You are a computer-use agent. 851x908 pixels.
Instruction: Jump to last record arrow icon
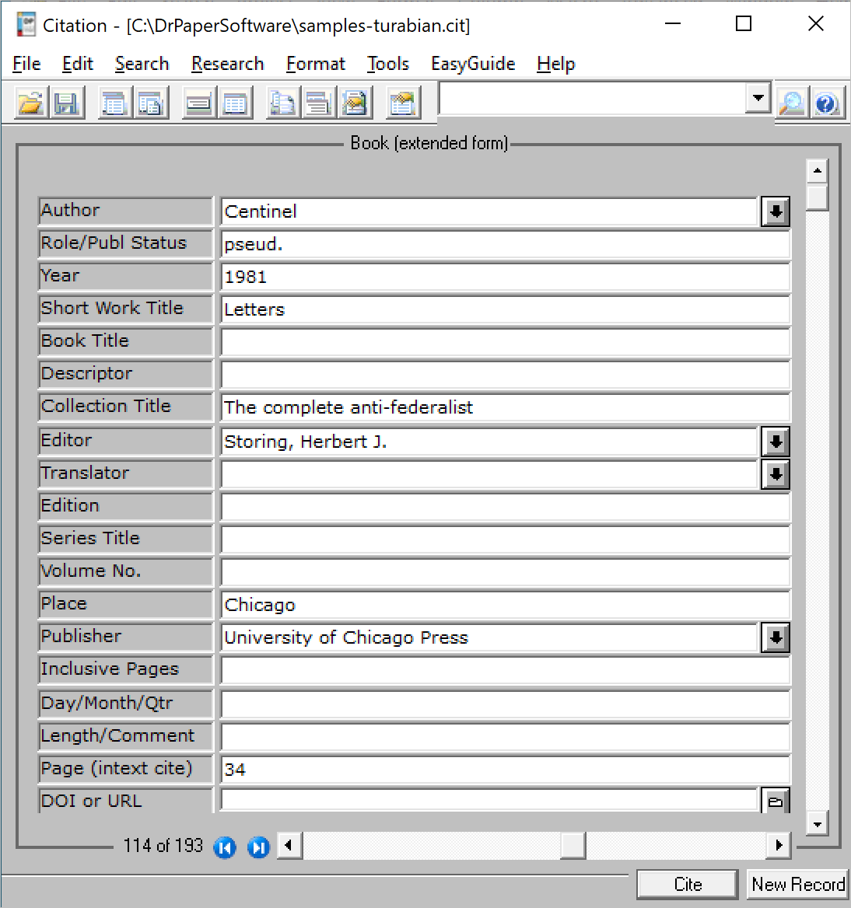pyautogui.click(x=258, y=847)
